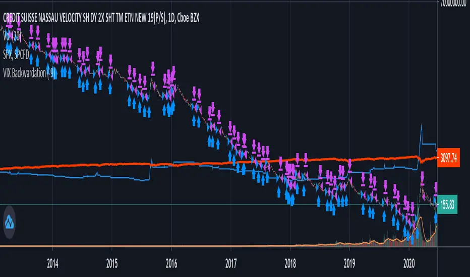Click the 2017 label on time axis

coord(231,263)
